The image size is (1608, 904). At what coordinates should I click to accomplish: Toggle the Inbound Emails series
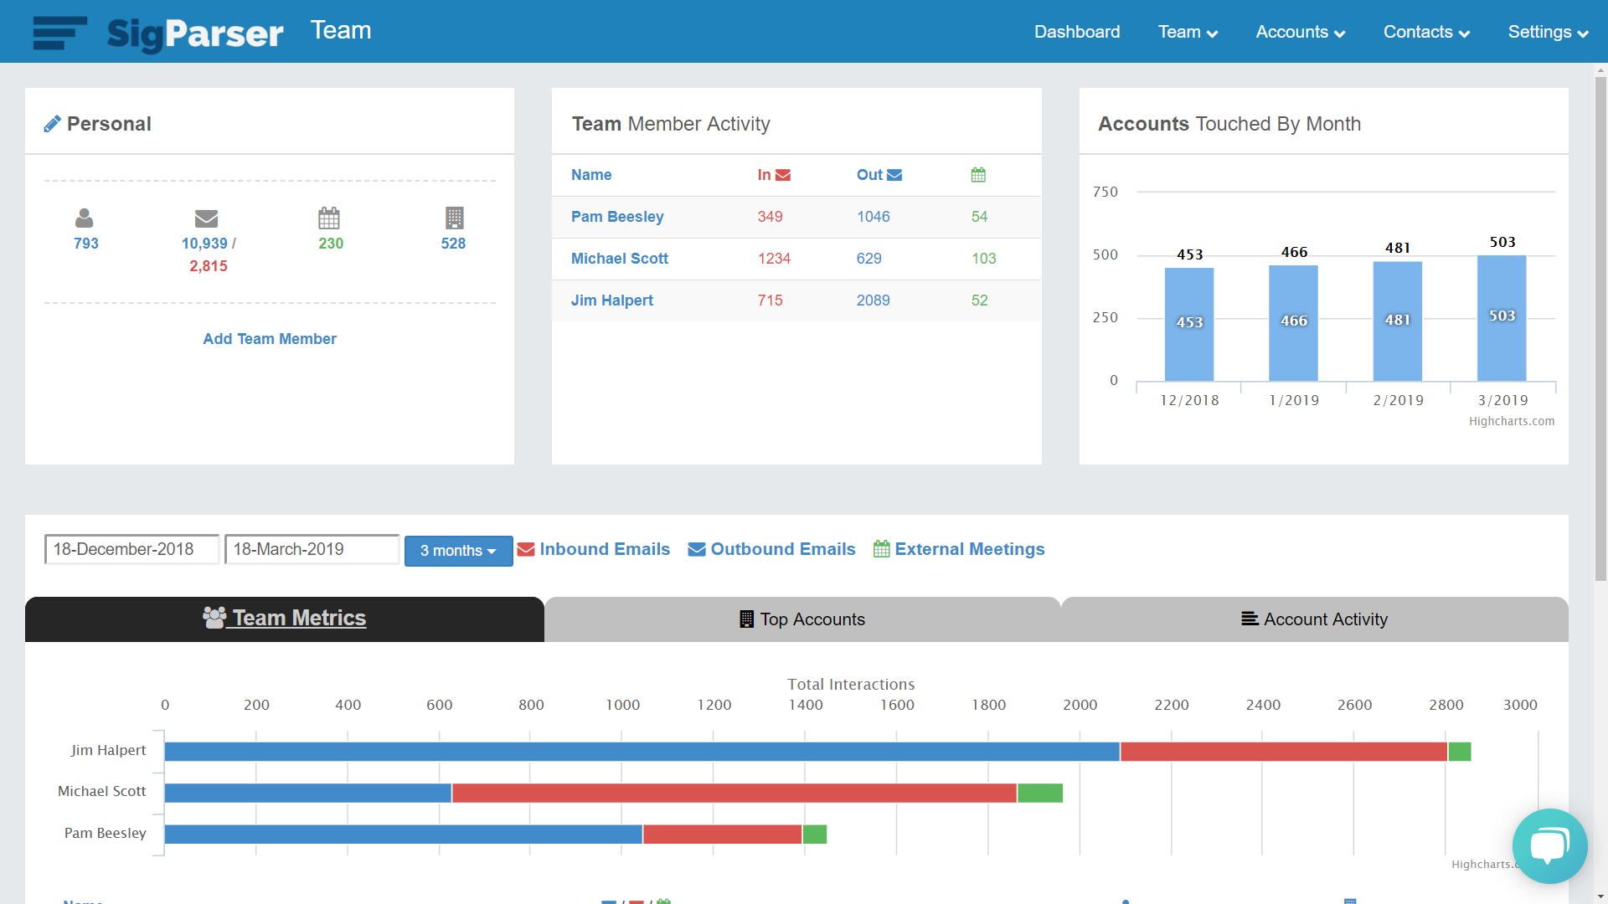(x=594, y=549)
